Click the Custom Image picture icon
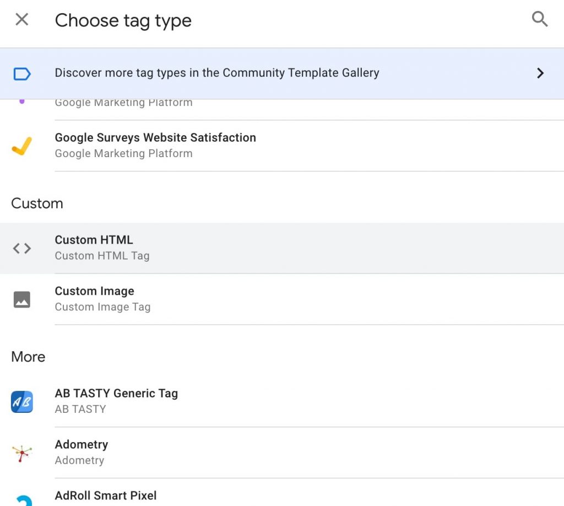 (21, 299)
